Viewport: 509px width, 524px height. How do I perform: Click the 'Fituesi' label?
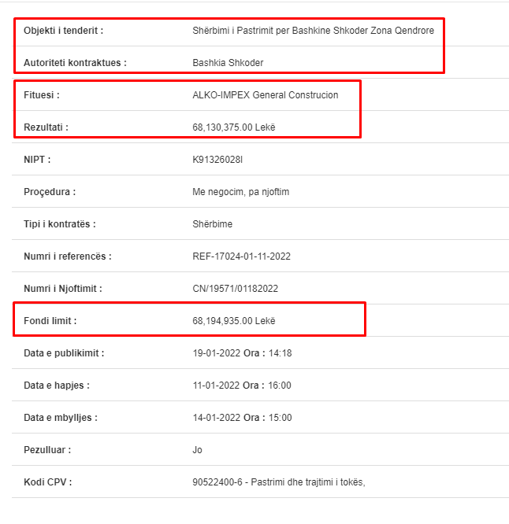42,95
